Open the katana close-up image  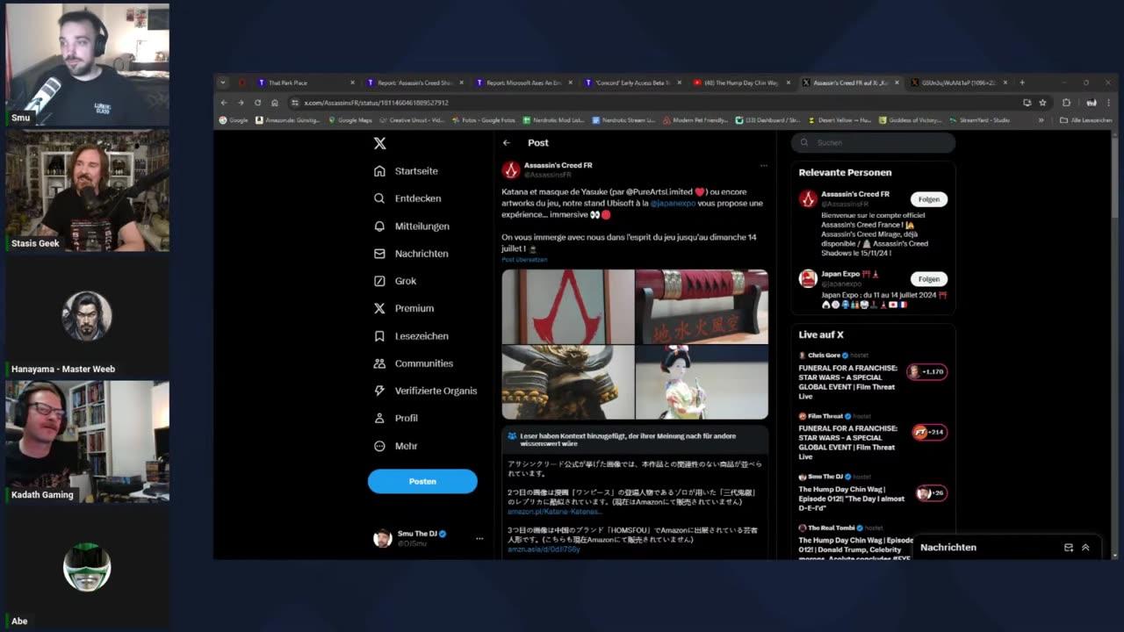pyautogui.click(x=702, y=306)
